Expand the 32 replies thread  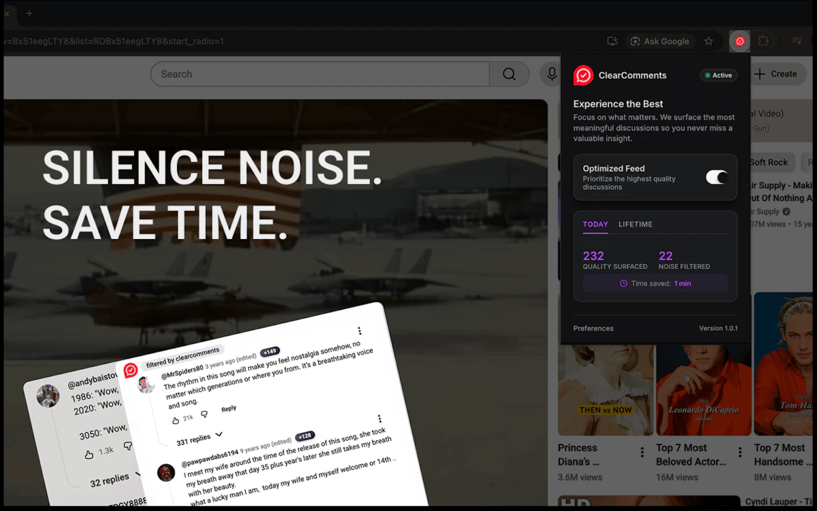(115, 480)
